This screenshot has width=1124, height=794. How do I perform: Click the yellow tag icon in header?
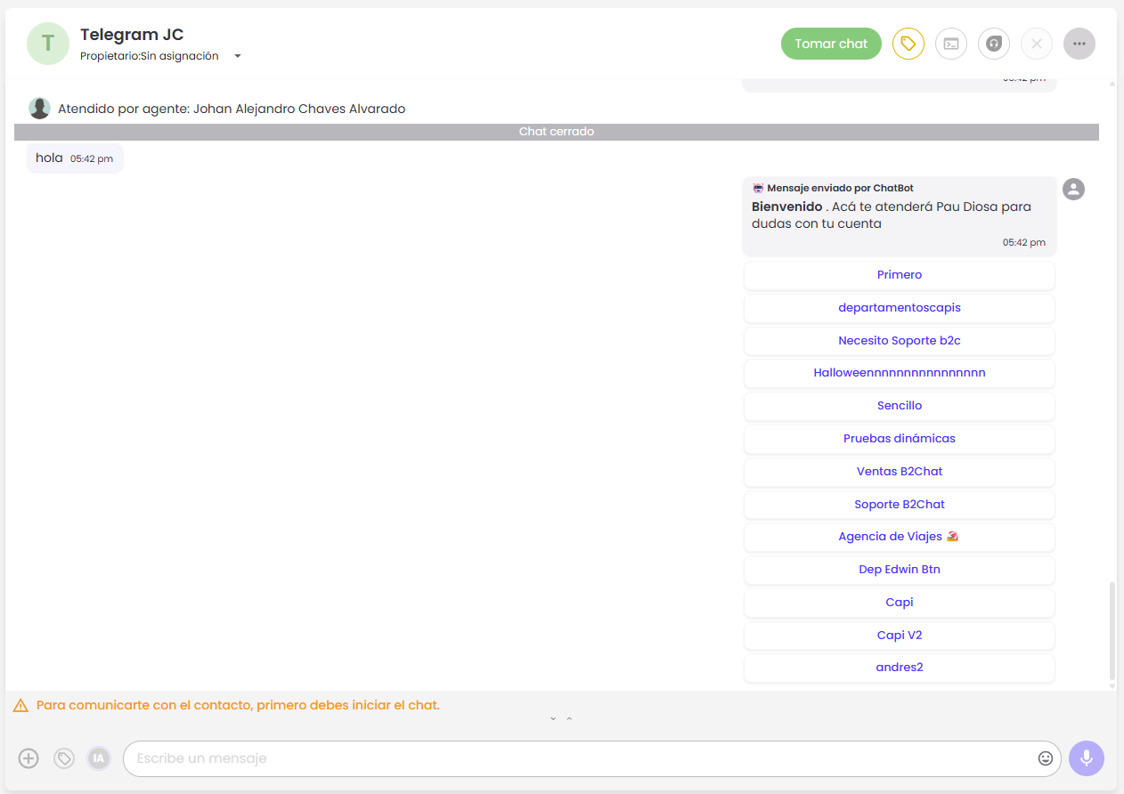click(x=908, y=44)
